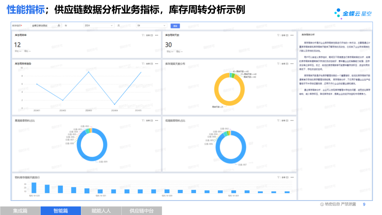
Task: Click the calendar icon on 库存周转率趋势 chart
Action: click(x=151, y=64)
